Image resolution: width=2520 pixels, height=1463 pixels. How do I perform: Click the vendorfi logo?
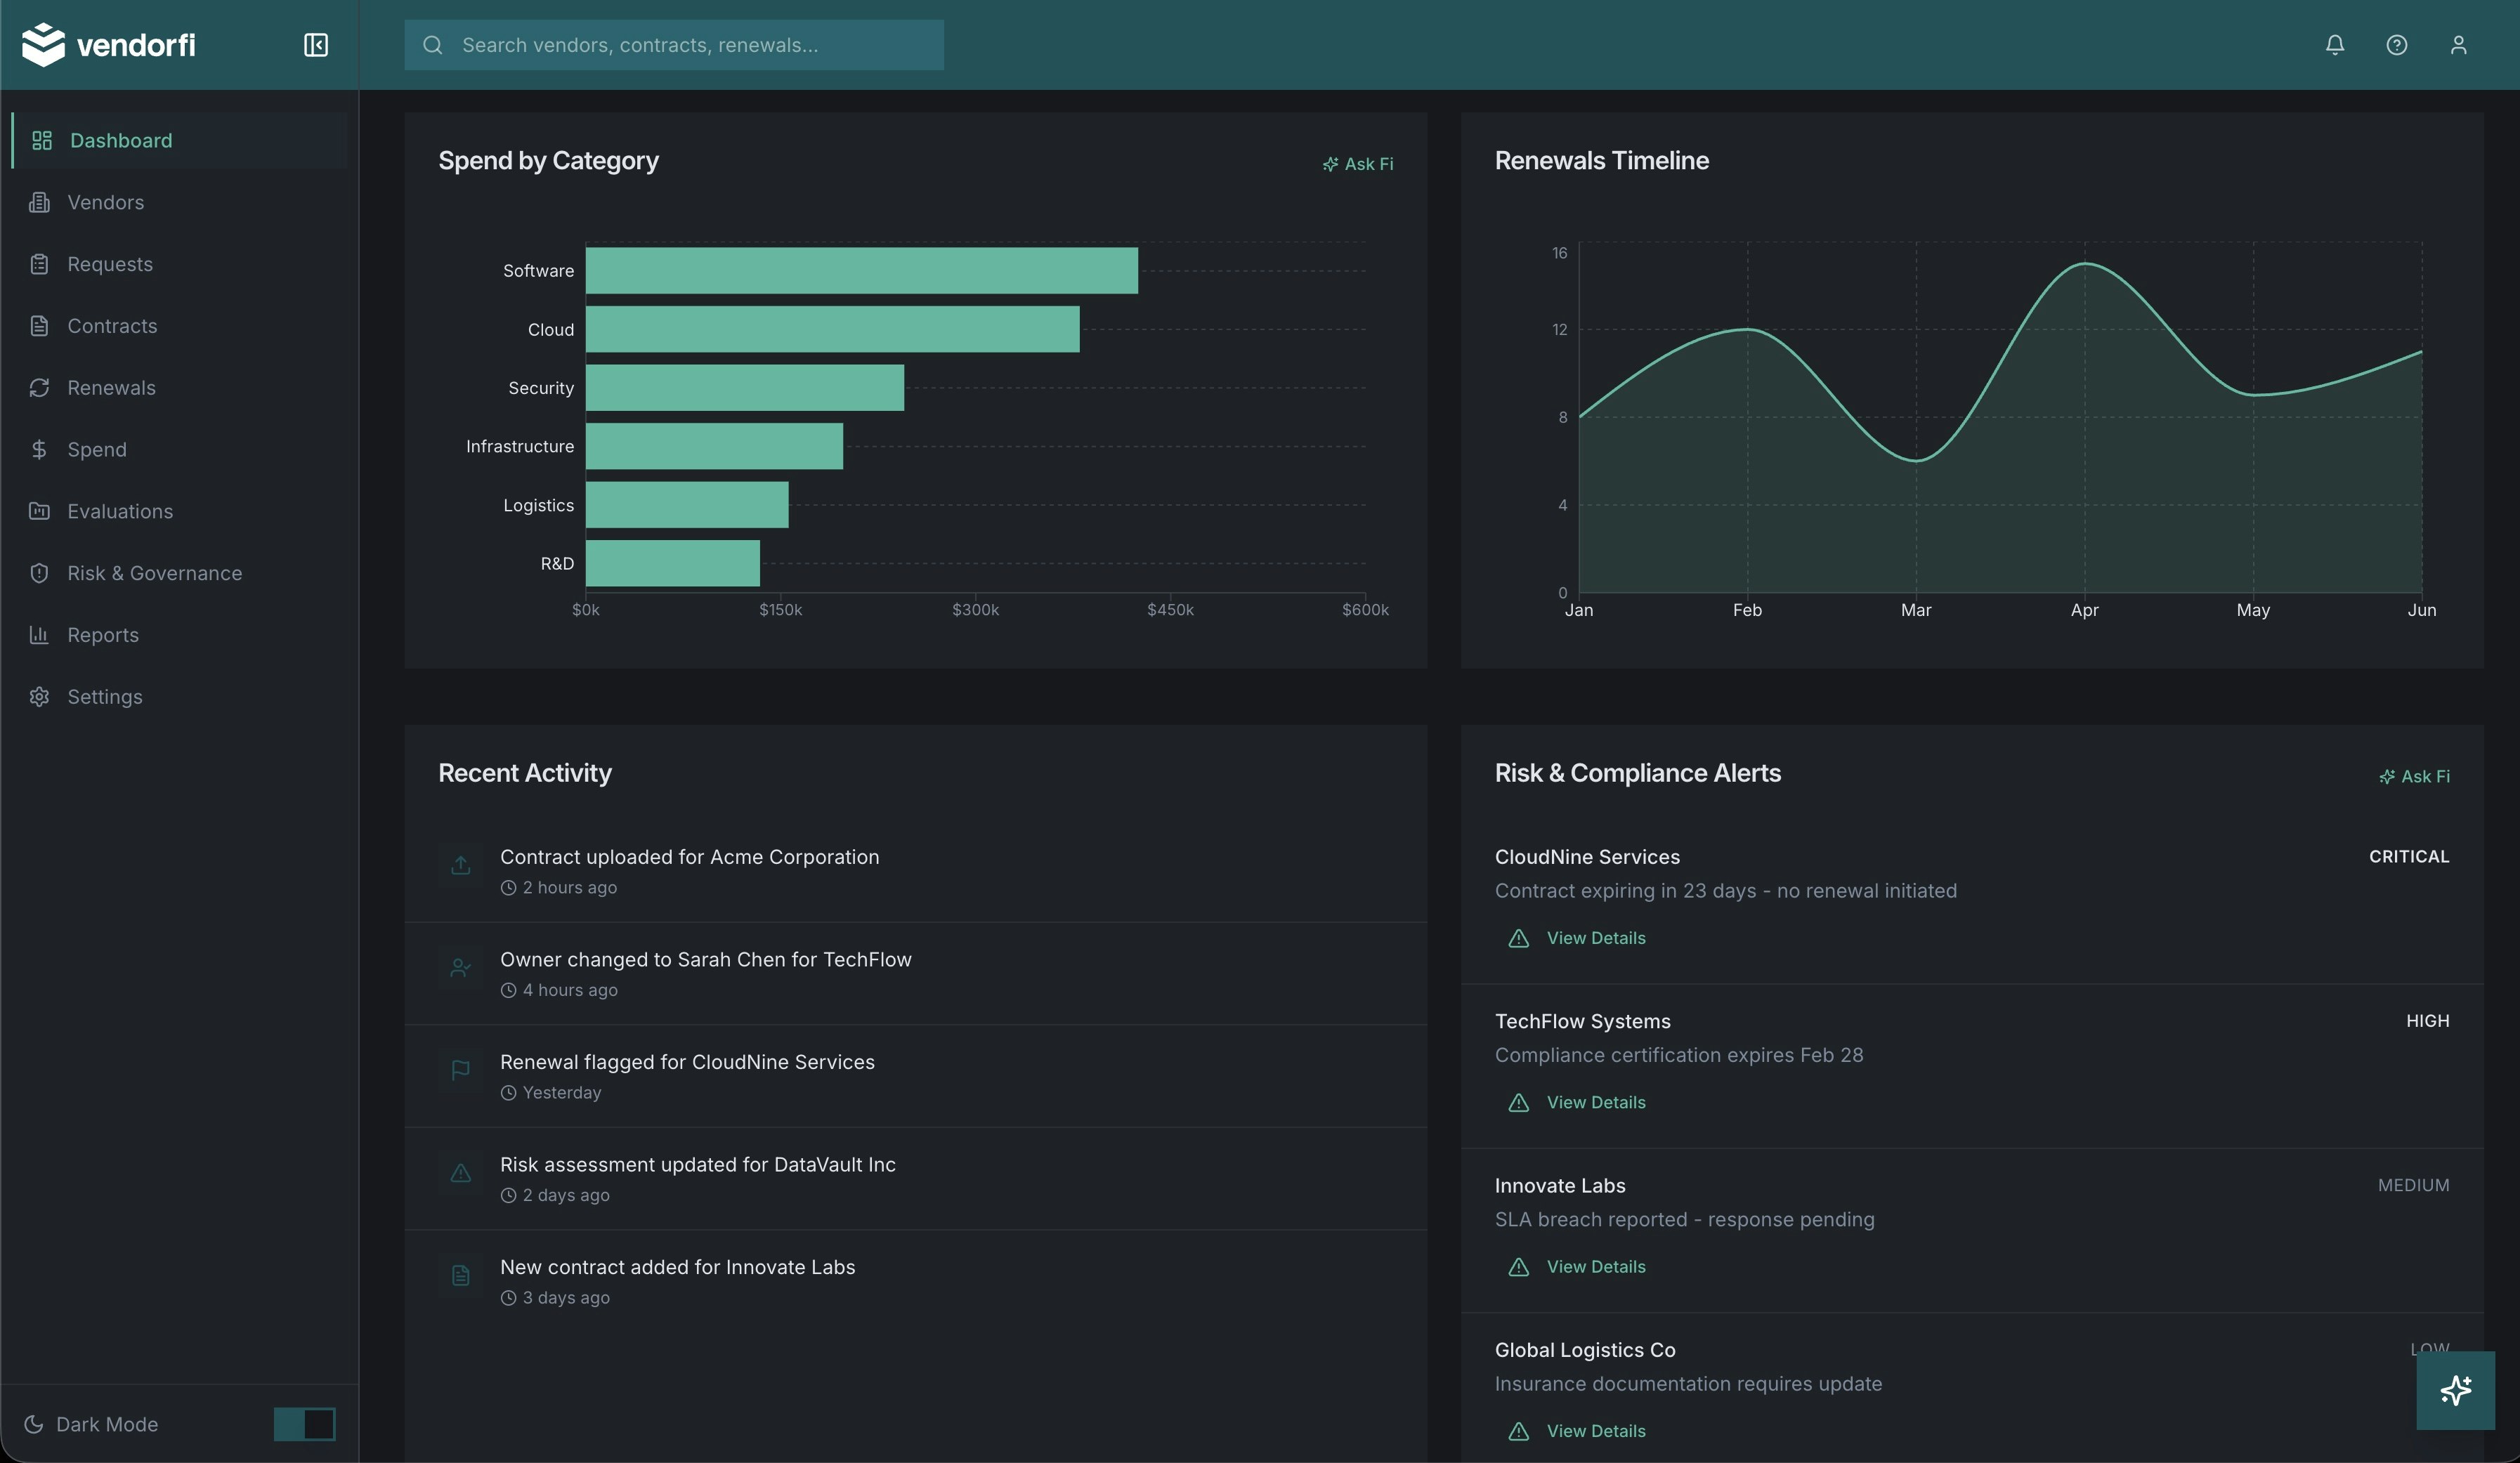pos(108,45)
